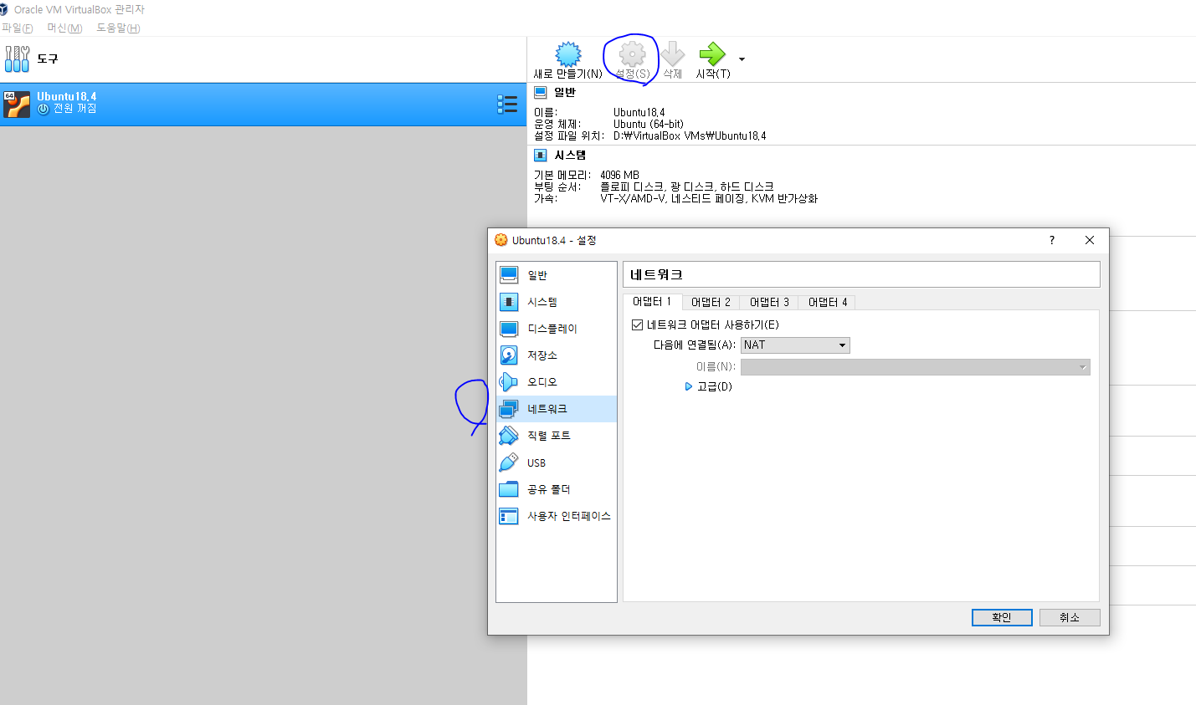
Task: Select System (시스템) in settings sidebar
Action: point(557,302)
